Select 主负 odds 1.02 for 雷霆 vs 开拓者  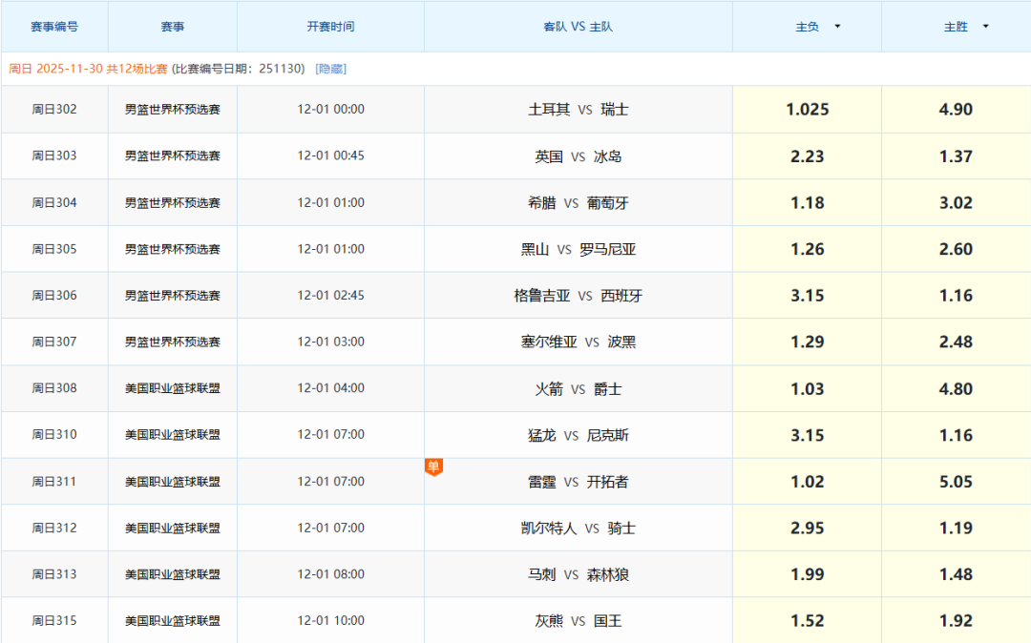click(807, 482)
